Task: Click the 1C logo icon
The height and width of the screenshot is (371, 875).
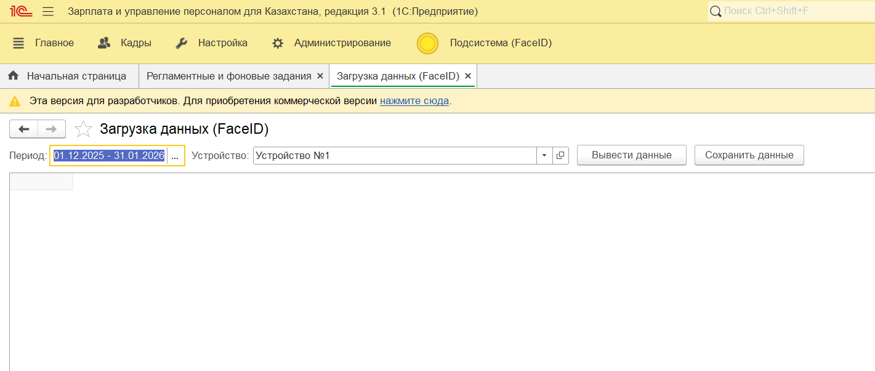Action: pos(21,11)
